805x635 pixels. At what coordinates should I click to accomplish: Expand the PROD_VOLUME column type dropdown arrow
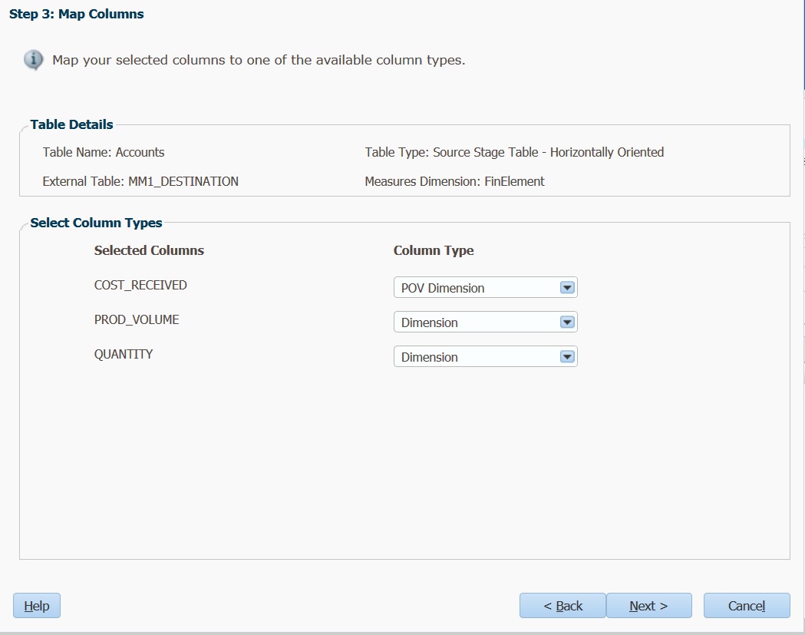pos(567,322)
